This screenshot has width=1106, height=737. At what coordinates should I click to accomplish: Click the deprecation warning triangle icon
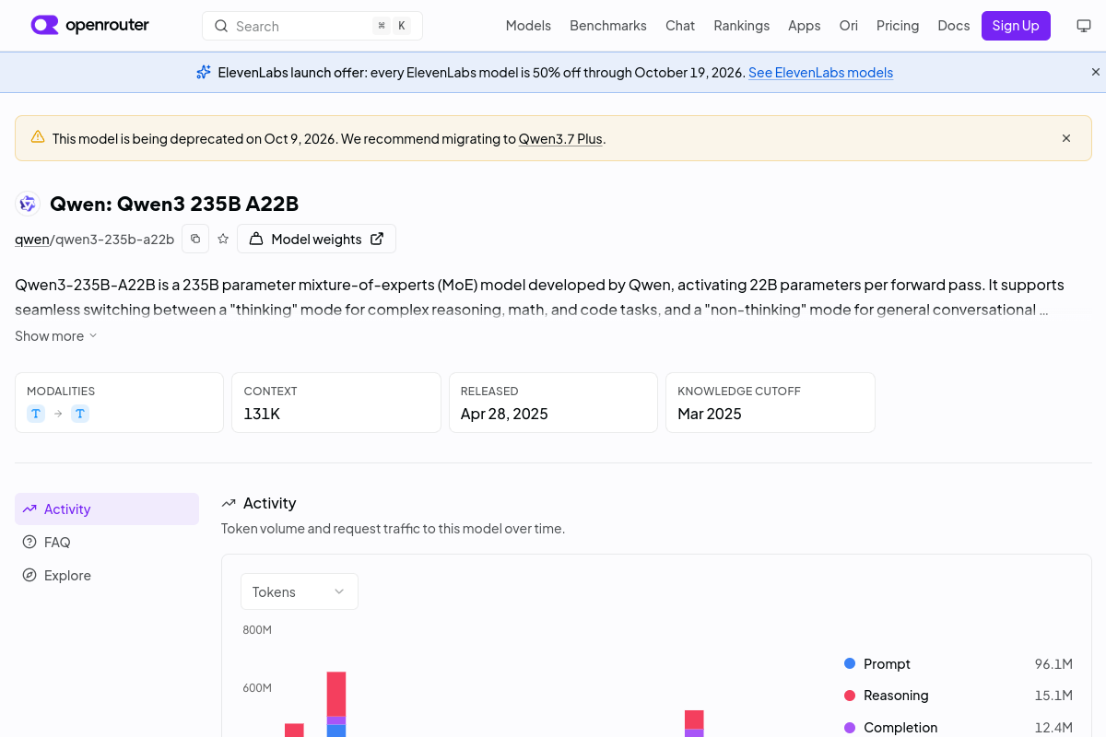point(38,137)
